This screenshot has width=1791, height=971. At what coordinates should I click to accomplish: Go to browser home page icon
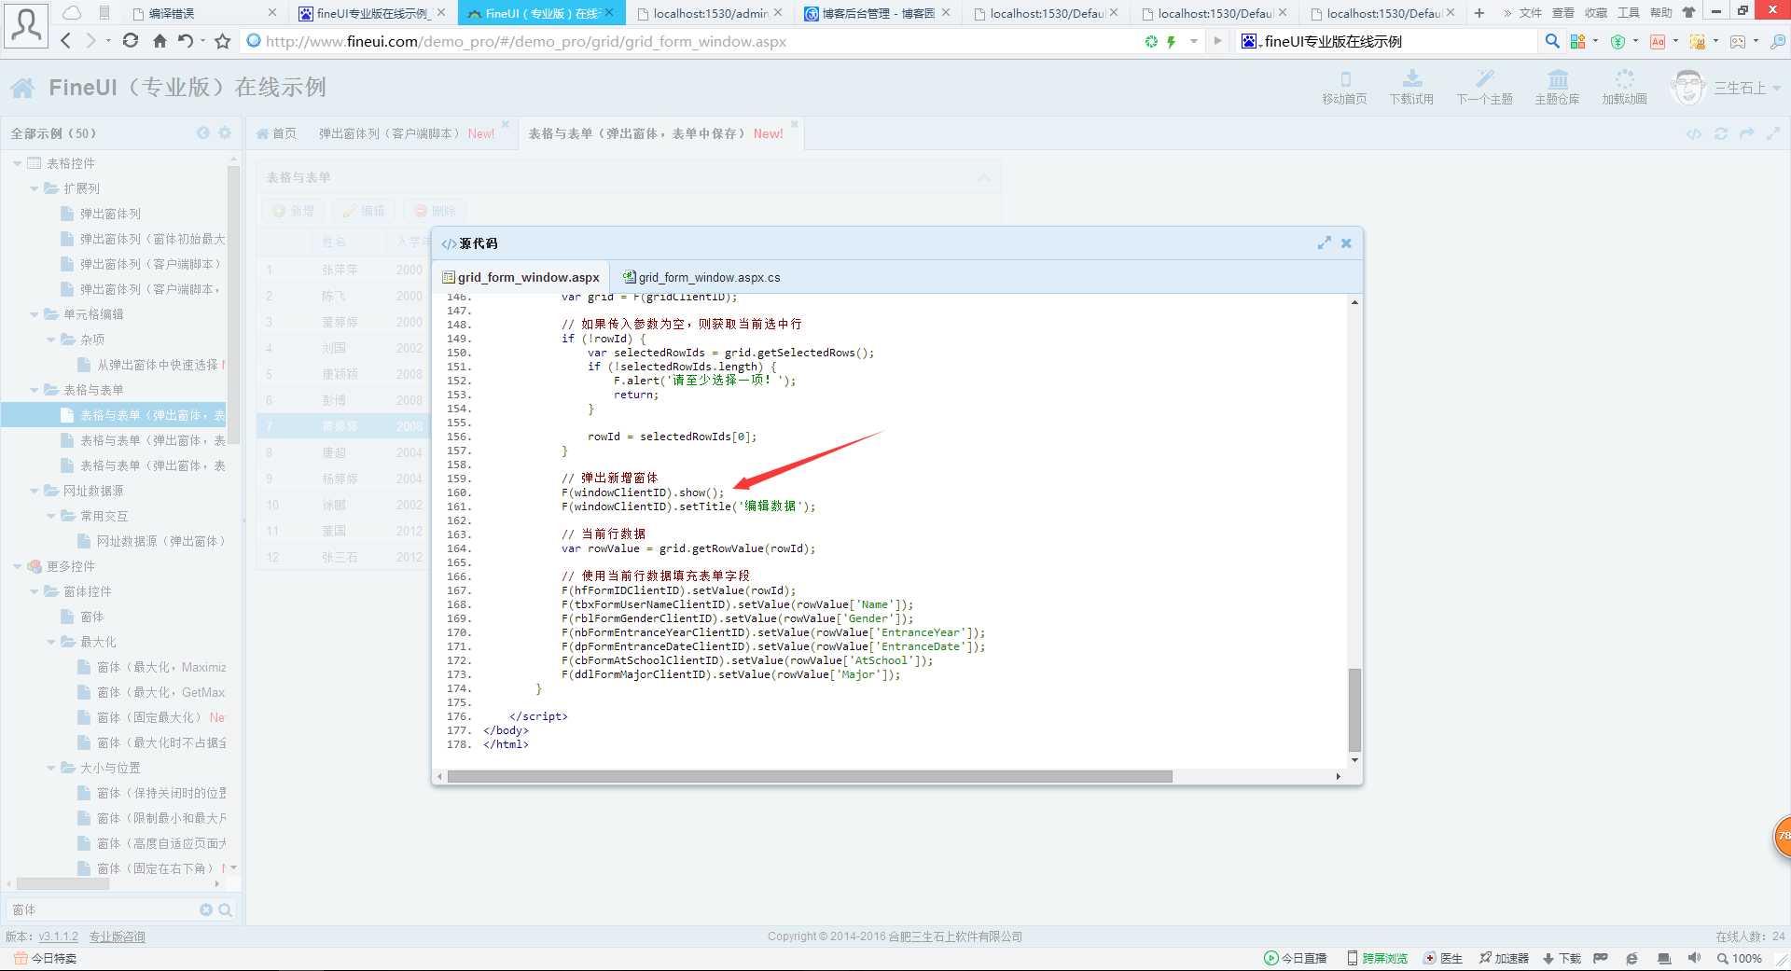[x=160, y=41]
